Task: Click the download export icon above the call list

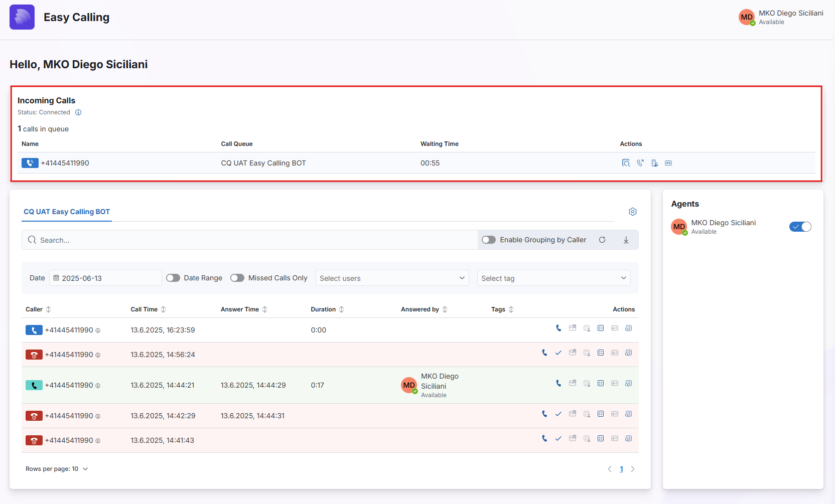Action: [626, 240]
